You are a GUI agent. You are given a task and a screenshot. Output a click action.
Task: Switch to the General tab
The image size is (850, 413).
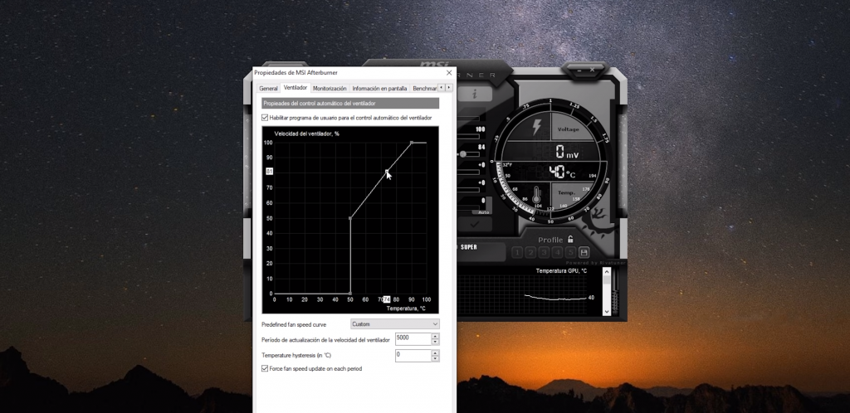(268, 88)
